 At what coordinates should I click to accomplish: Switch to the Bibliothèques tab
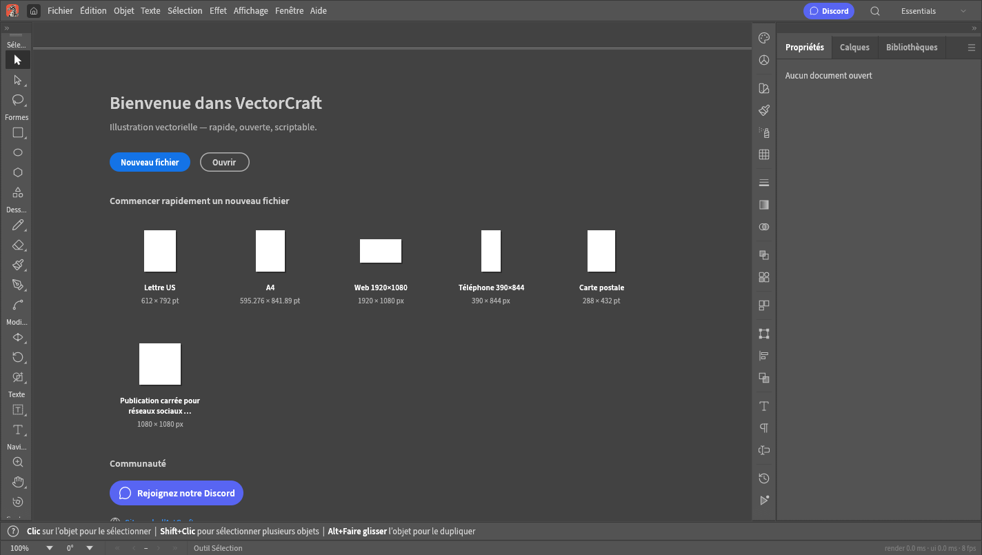[x=912, y=48]
